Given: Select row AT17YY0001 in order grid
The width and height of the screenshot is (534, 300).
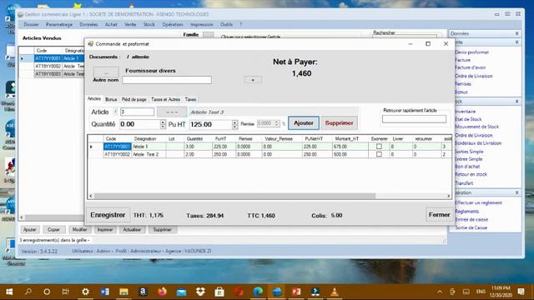Looking at the screenshot, I should [x=269, y=147].
